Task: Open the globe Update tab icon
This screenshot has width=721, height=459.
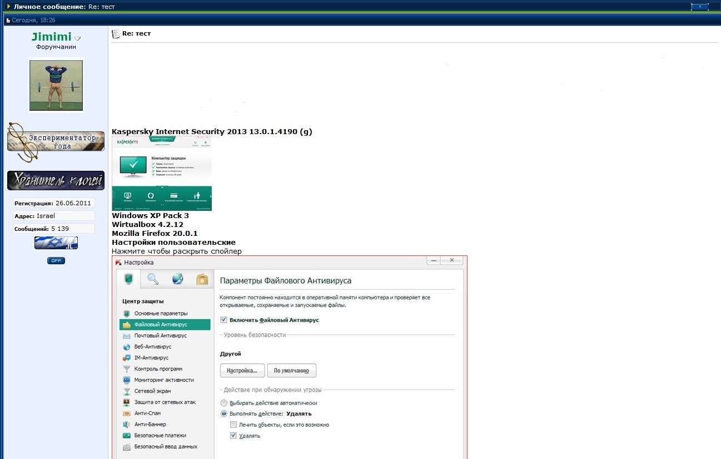Action: click(177, 279)
